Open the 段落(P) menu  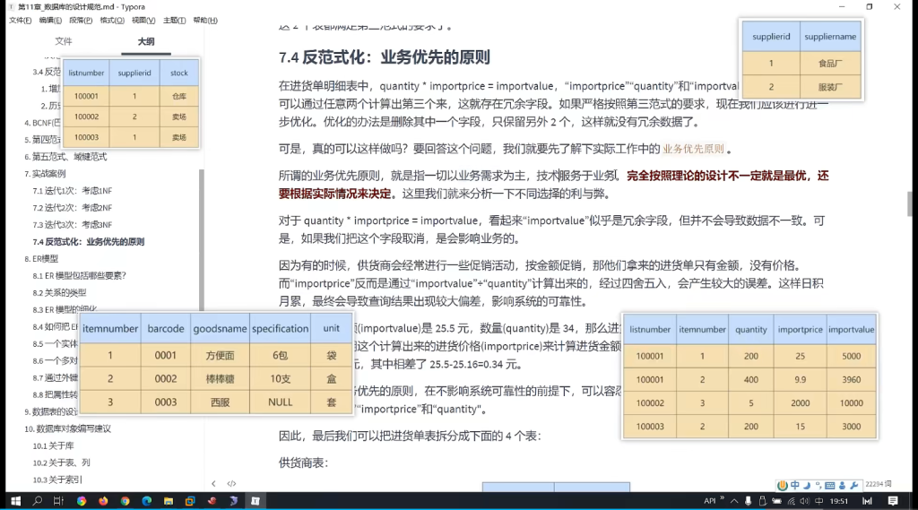tap(81, 20)
